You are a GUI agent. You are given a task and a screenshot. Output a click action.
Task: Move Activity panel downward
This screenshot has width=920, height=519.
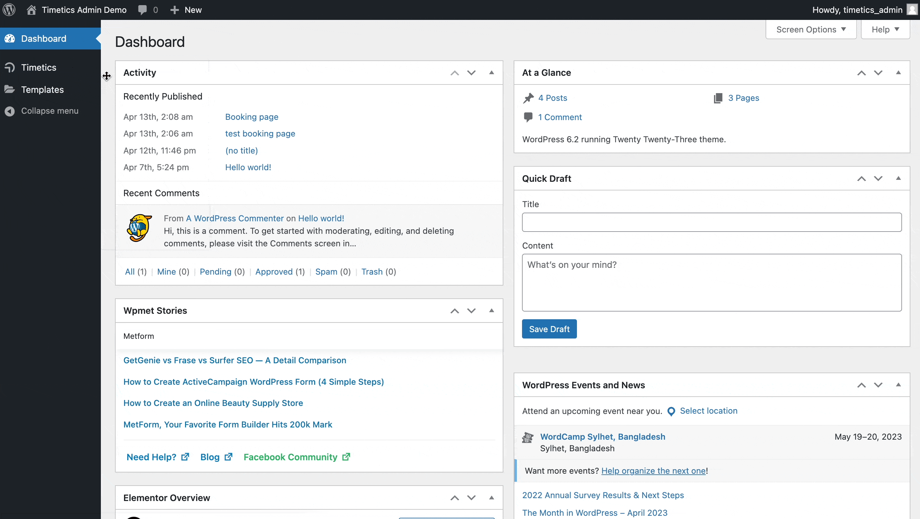tap(471, 72)
